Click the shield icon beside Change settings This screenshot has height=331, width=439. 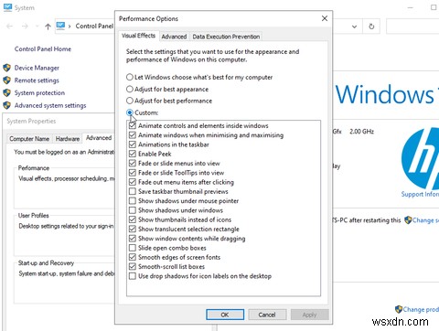(x=408, y=219)
